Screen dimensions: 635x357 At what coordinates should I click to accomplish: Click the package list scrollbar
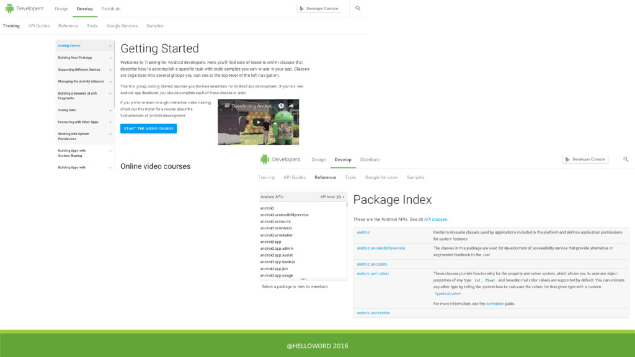347,205
